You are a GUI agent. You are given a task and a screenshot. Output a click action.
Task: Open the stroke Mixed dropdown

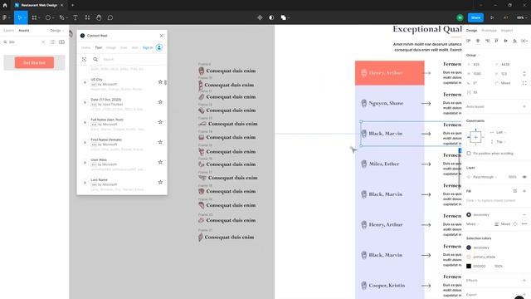click(473, 224)
